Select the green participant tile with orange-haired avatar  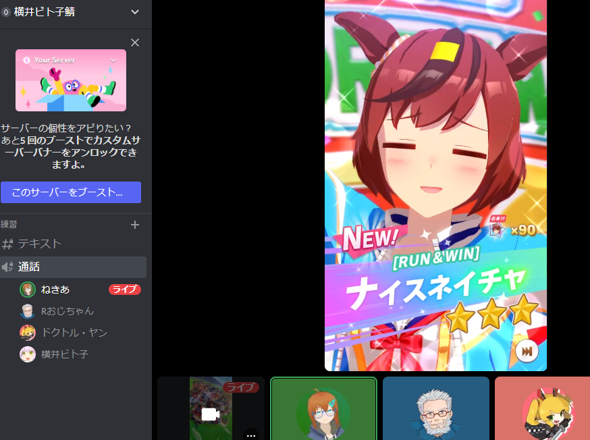pos(323,408)
